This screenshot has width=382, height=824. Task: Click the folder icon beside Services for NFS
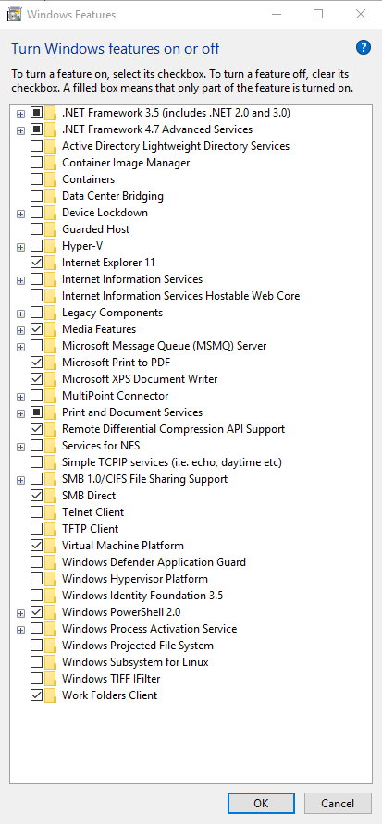[51, 446]
